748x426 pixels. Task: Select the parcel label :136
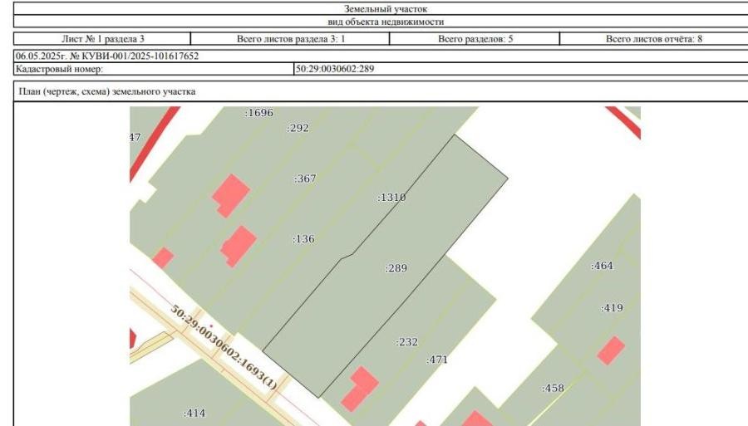(x=303, y=238)
